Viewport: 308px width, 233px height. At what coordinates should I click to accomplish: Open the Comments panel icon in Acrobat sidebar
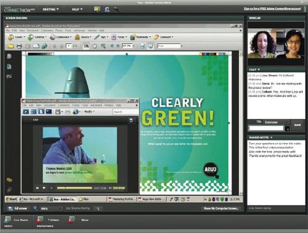coord(9,180)
